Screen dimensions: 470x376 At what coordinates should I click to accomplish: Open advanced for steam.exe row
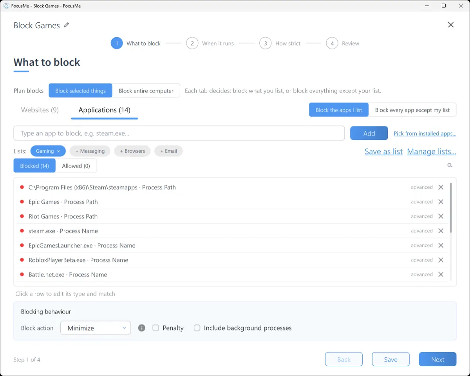point(422,231)
